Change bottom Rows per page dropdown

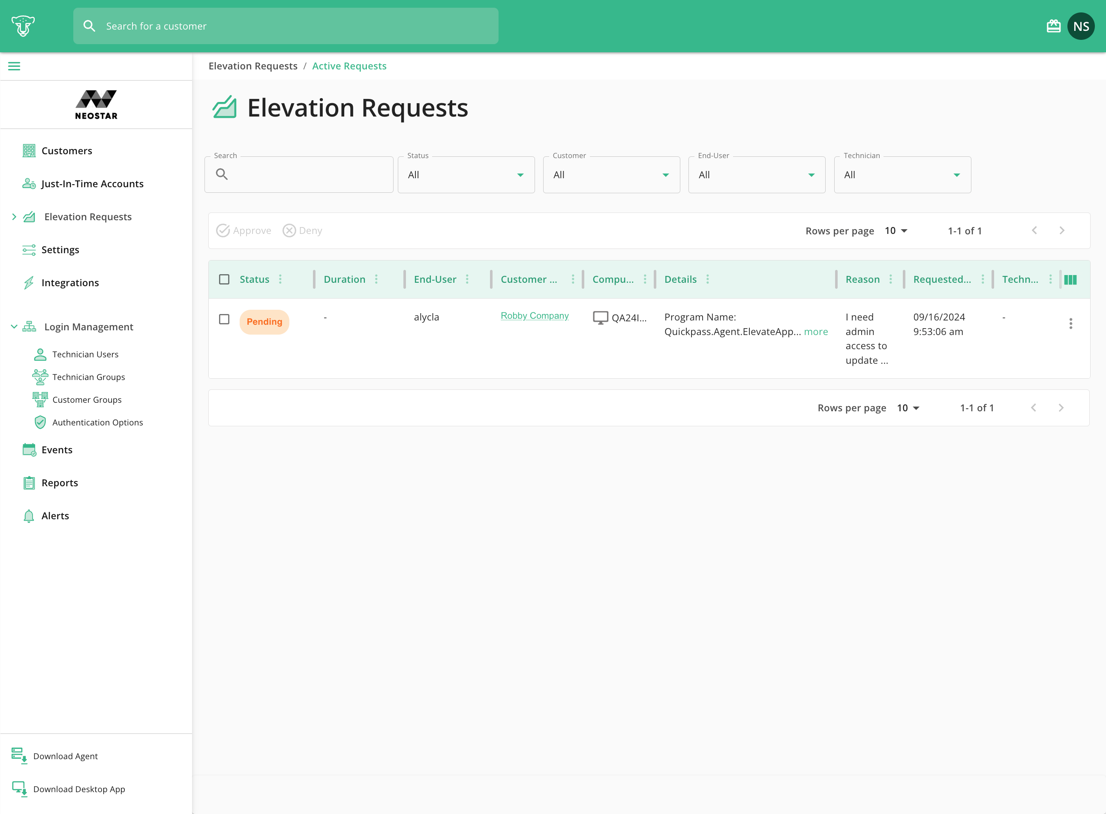pos(908,408)
